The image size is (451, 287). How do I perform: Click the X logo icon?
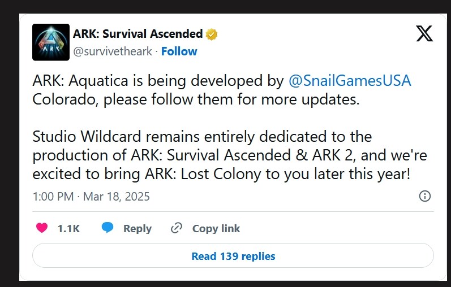[x=424, y=34]
